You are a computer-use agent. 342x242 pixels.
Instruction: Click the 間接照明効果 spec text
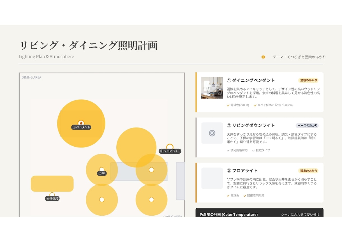[256, 196]
